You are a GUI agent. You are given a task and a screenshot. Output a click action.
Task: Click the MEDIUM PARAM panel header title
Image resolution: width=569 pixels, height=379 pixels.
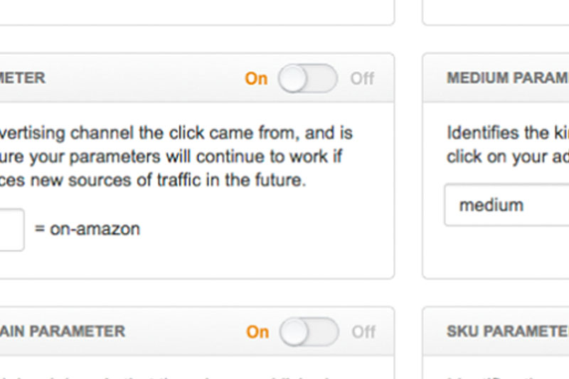(507, 78)
